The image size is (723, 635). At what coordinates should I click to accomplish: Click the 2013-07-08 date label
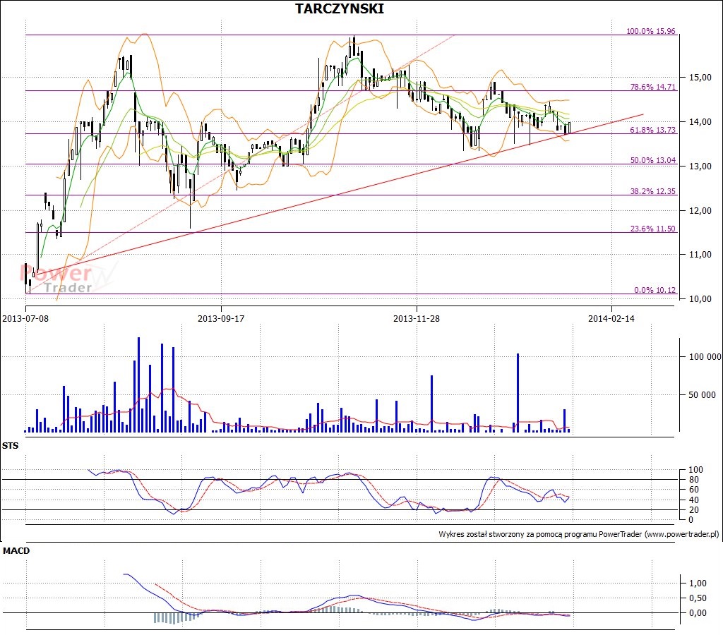pyautogui.click(x=25, y=318)
